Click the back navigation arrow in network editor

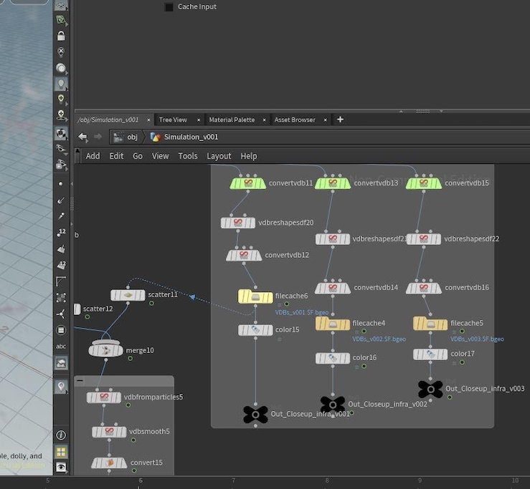[x=82, y=137]
